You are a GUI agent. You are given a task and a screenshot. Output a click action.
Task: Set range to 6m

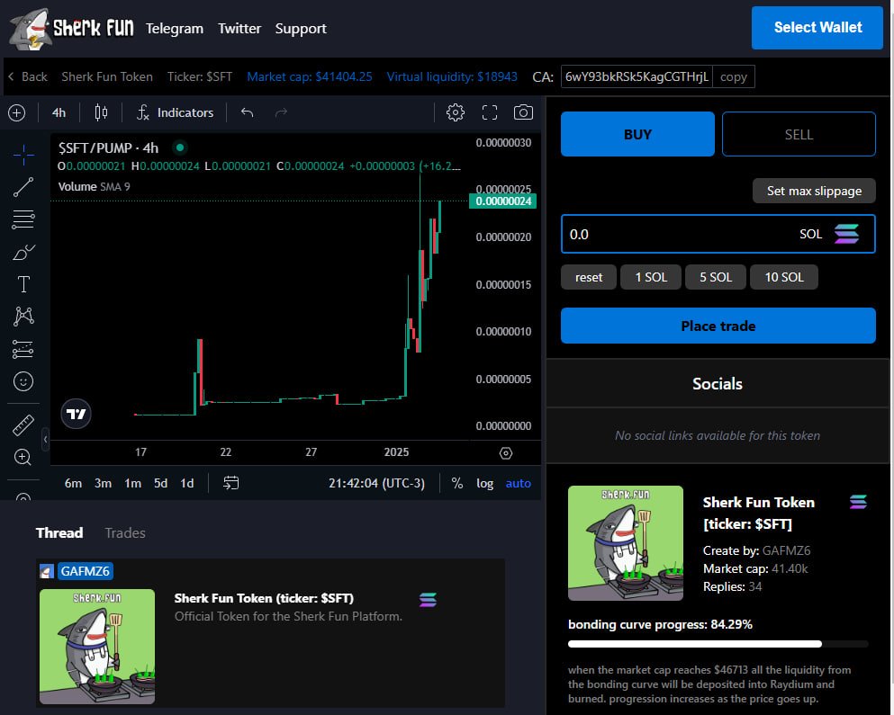coord(73,483)
